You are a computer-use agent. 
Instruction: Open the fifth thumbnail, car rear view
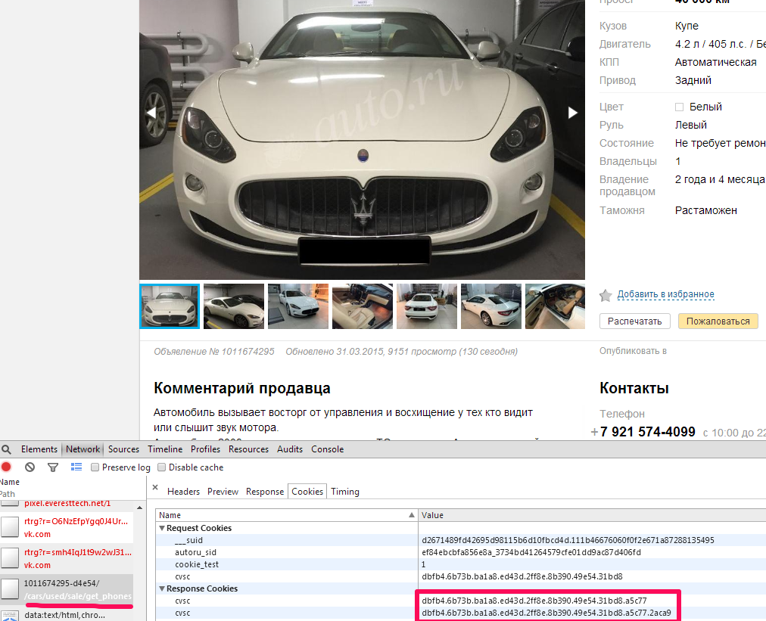[427, 306]
